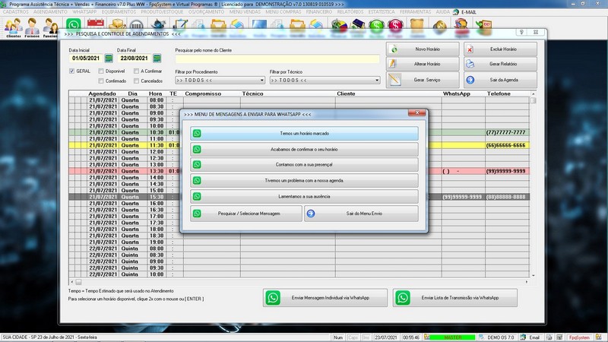Open the AGENDAMENTO menu
The width and height of the screenshot is (608, 342).
coord(50,12)
